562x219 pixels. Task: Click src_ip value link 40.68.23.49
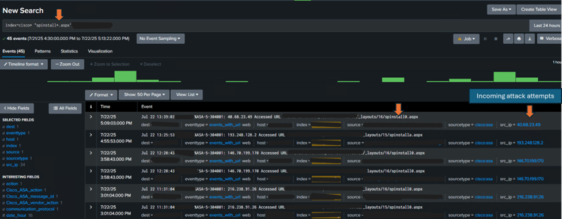click(529, 124)
